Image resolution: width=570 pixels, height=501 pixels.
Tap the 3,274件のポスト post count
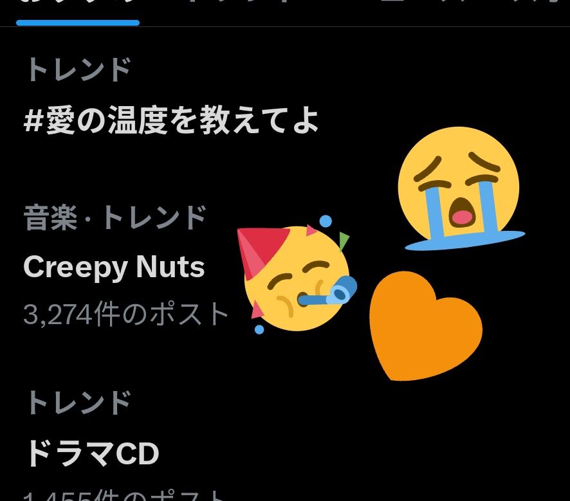coord(126,314)
